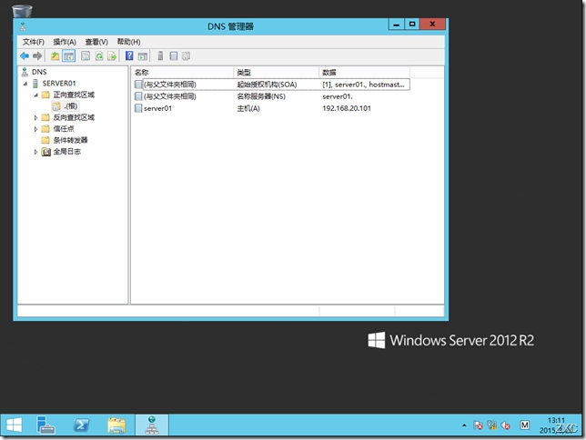Viewport: 586px width, 440px height.
Task: Open Server Manager from taskbar
Action: pos(46,425)
